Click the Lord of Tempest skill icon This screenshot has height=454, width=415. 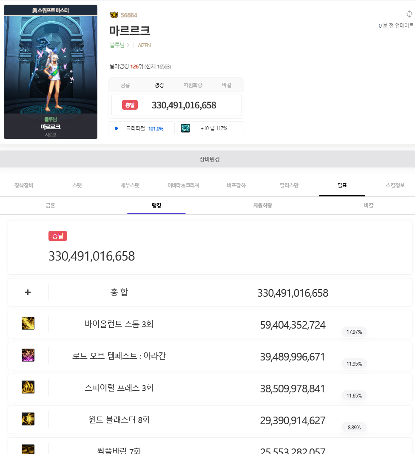[28, 355]
